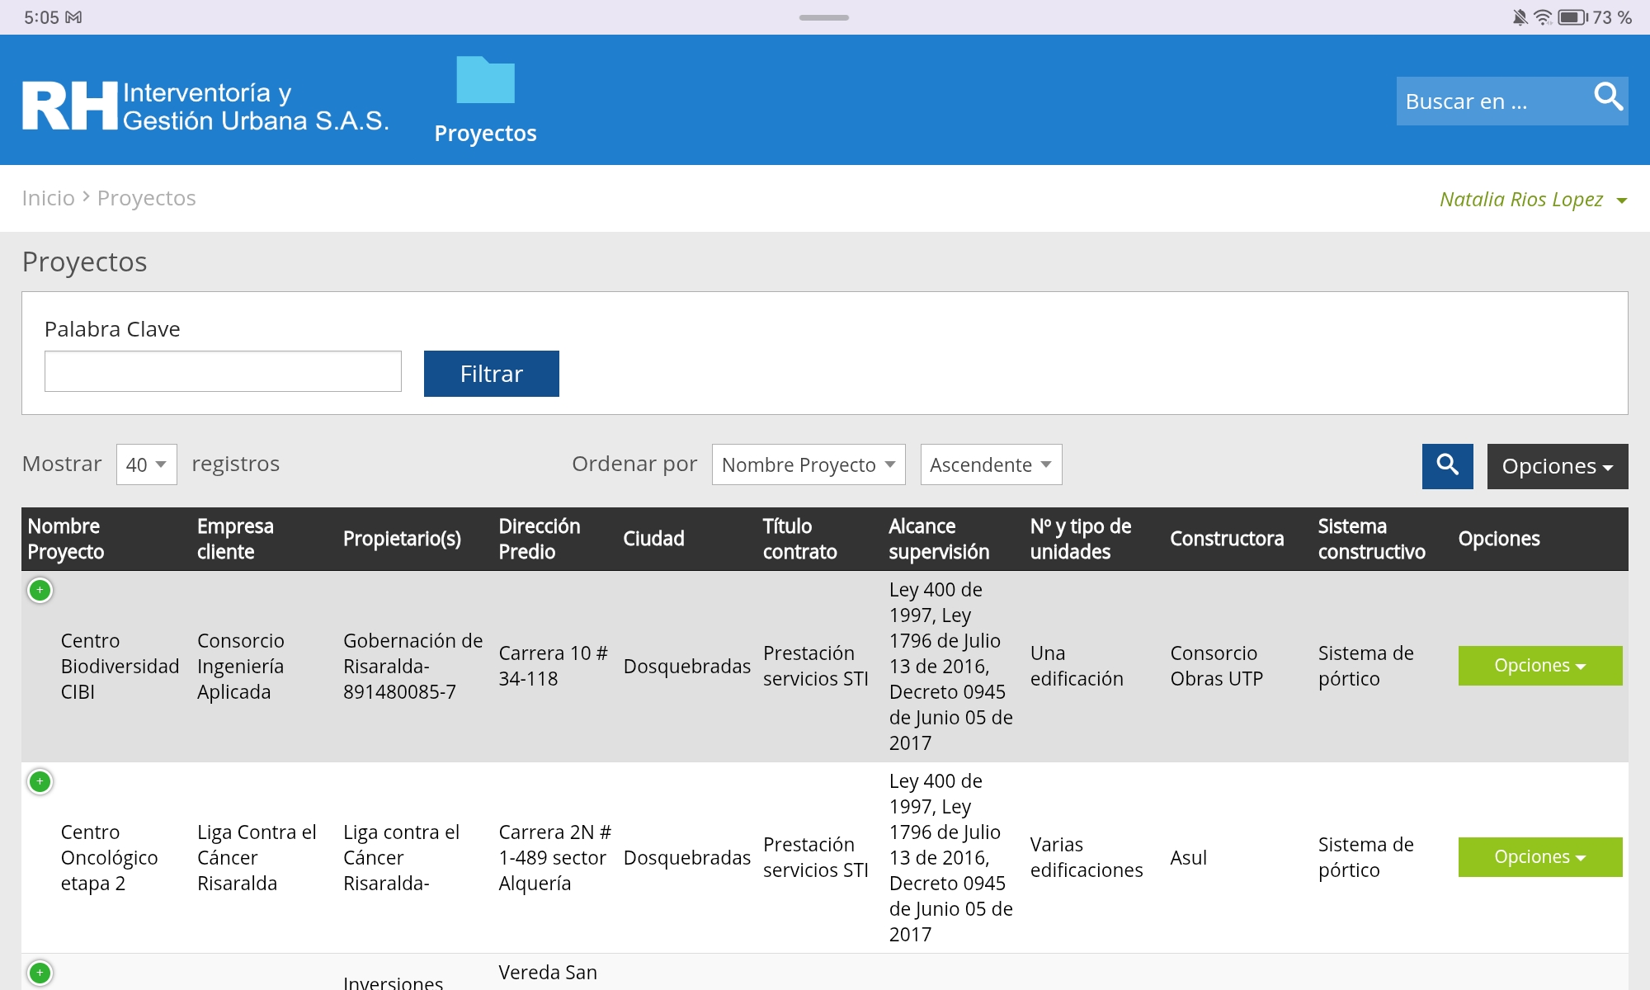Expand Centro Oncológico etapa 2 row
1650x990 pixels.
pyautogui.click(x=40, y=782)
